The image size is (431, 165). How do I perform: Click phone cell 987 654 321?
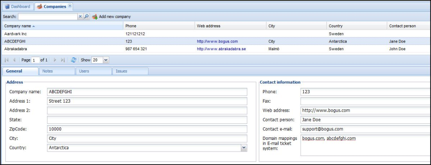click(x=136, y=49)
